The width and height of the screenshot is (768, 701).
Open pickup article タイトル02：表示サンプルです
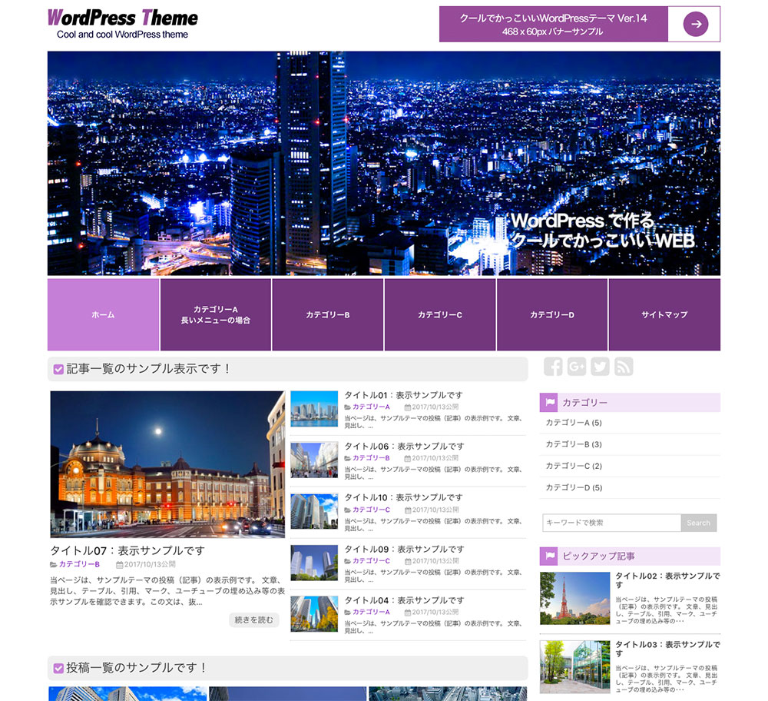pyautogui.click(x=667, y=580)
